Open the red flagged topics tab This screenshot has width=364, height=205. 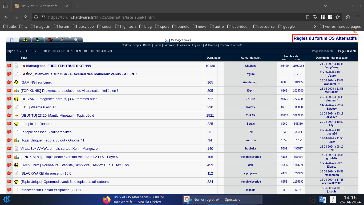click(x=51, y=40)
